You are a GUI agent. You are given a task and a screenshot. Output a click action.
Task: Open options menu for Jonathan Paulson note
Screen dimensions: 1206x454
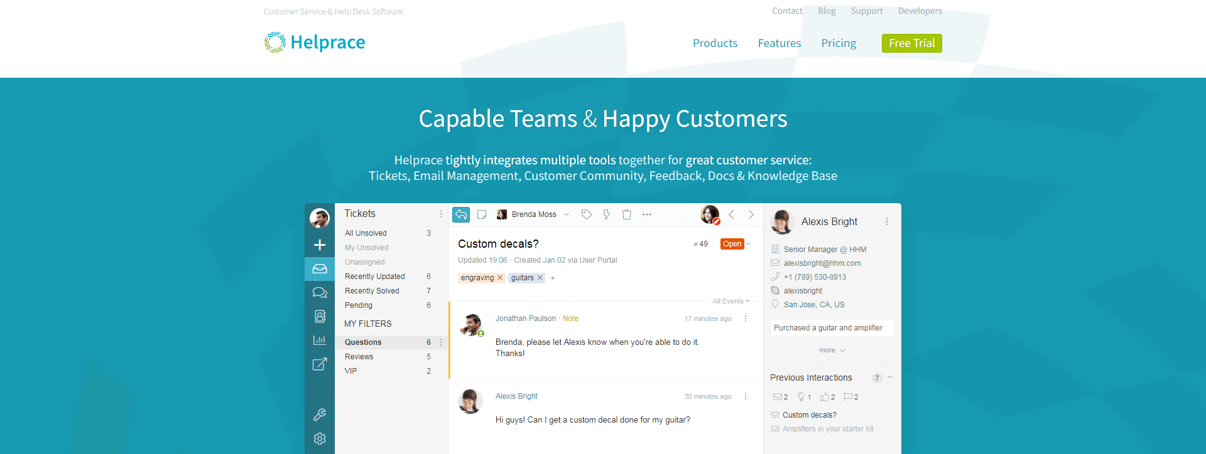(746, 319)
